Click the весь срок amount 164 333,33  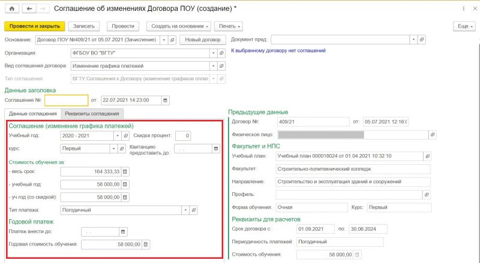91,172
